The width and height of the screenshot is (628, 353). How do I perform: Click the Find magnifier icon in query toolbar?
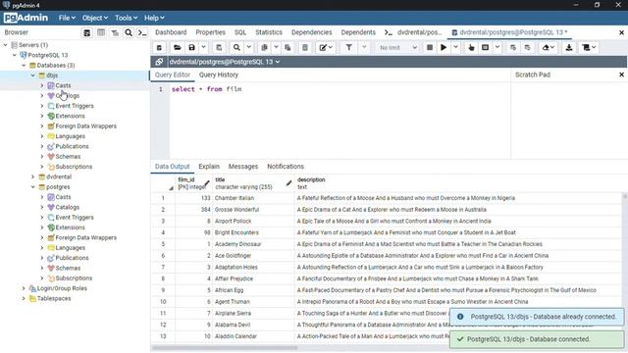coord(236,48)
